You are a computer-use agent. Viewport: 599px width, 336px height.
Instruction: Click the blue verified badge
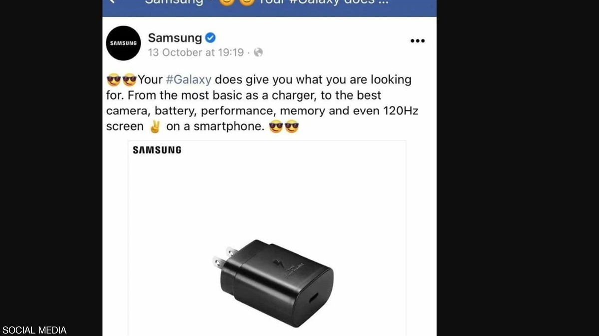tap(211, 38)
